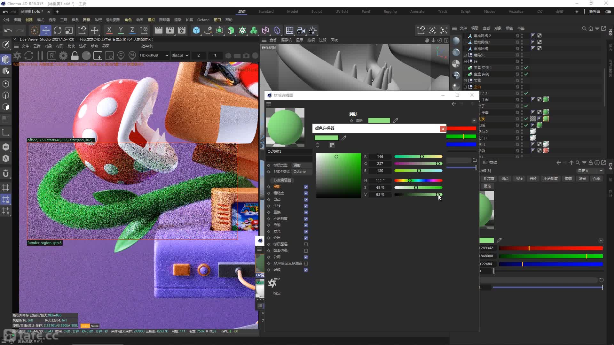Click the blue Cube primitive icon
Image resolution: width=614 pixels, height=345 pixels.
196,30
